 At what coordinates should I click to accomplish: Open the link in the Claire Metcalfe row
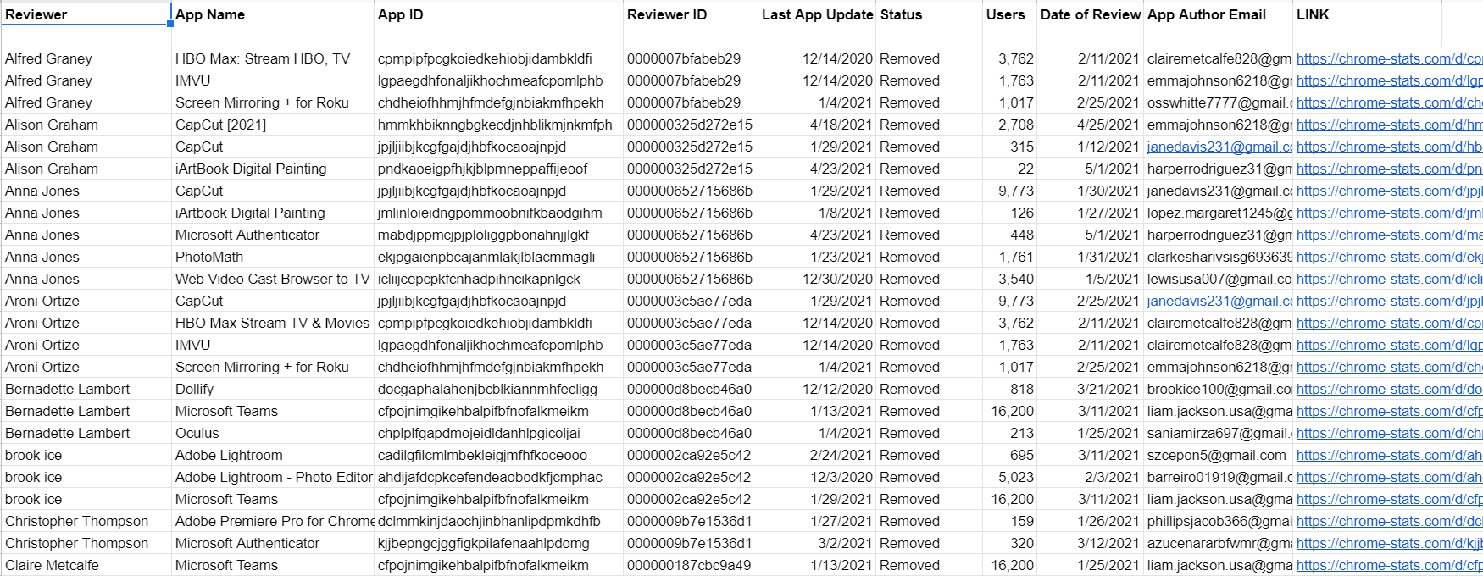pos(1389,565)
